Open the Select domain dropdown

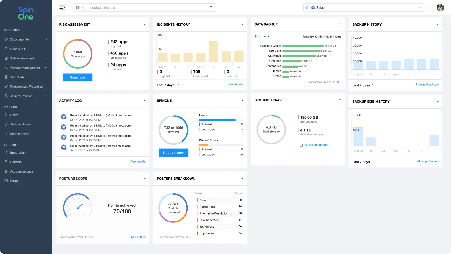pos(363,8)
